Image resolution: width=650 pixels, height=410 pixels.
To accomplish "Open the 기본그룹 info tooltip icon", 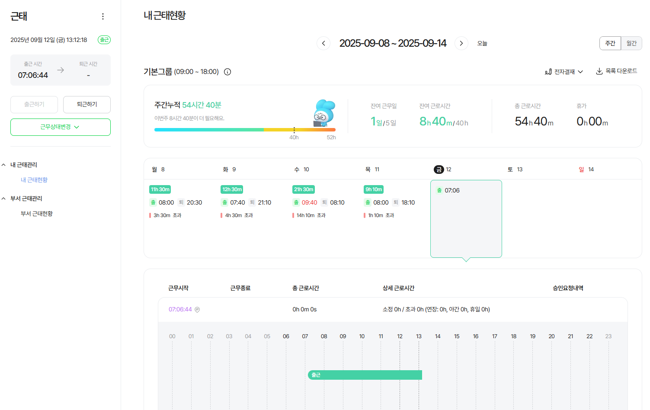I will point(227,72).
